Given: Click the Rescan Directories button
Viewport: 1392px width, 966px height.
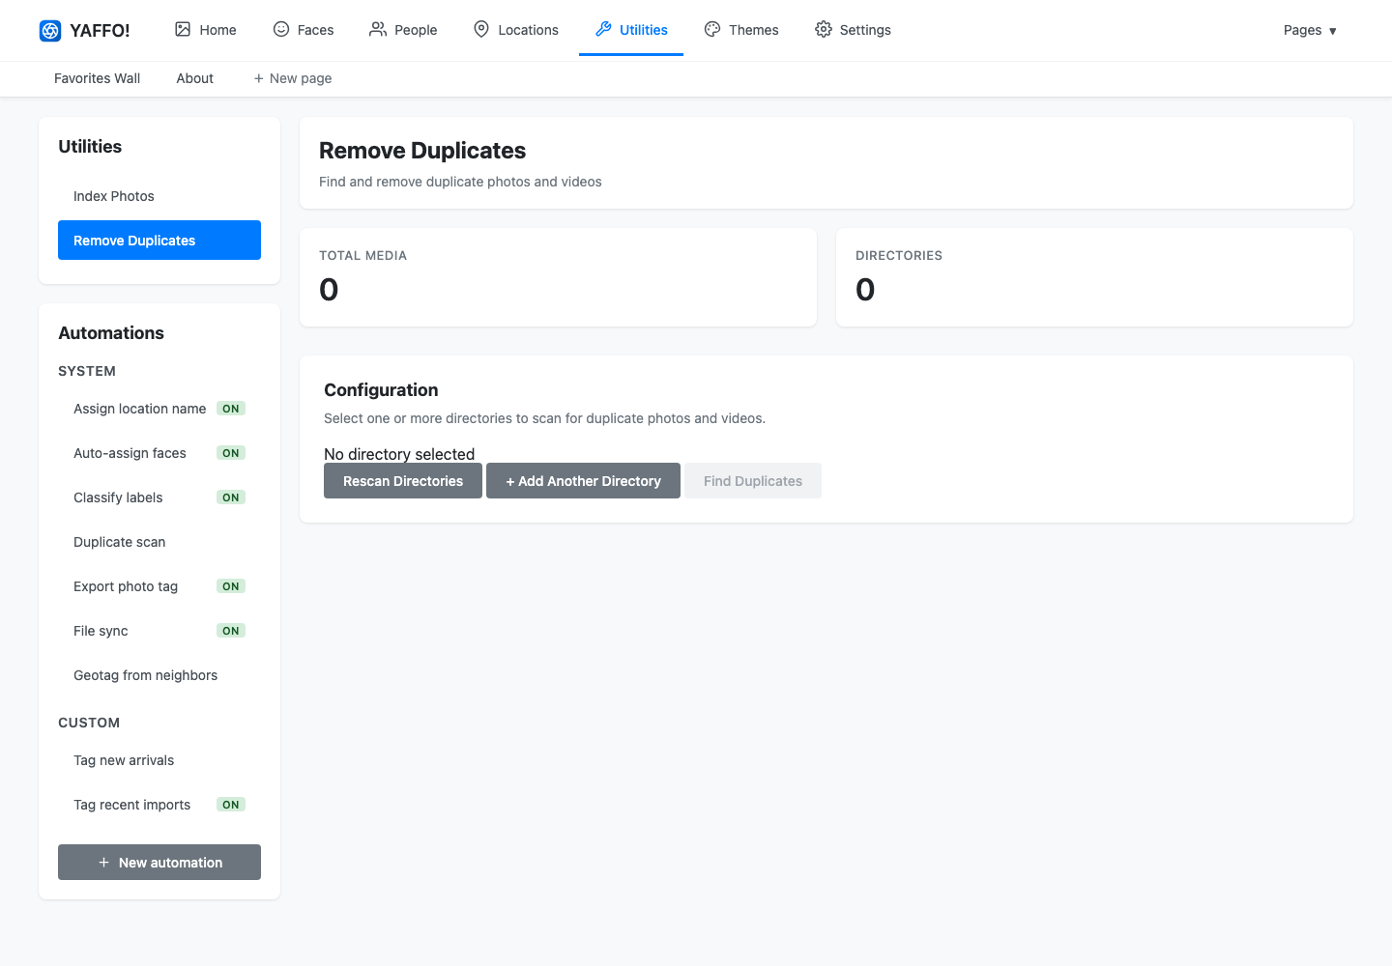Looking at the screenshot, I should tap(403, 481).
